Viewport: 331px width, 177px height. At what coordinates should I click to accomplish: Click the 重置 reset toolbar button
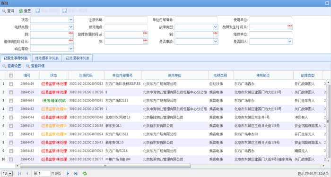click(25, 11)
